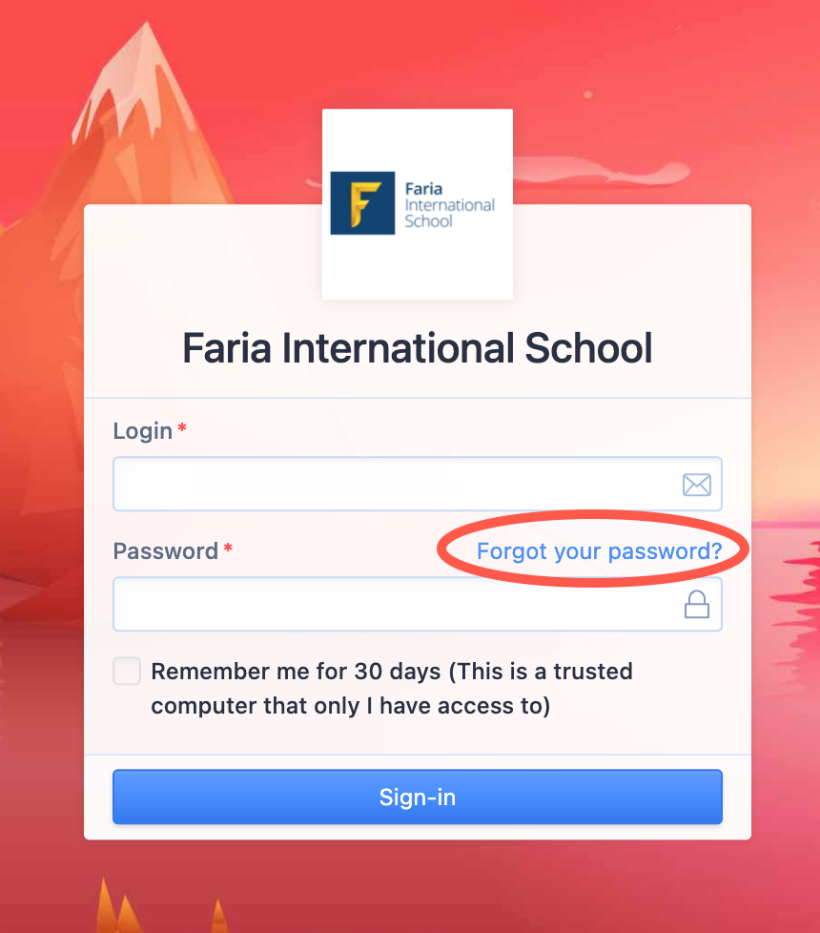Click the yellow F emblem in the logo
The width and height of the screenshot is (820, 933).
tap(362, 204)
